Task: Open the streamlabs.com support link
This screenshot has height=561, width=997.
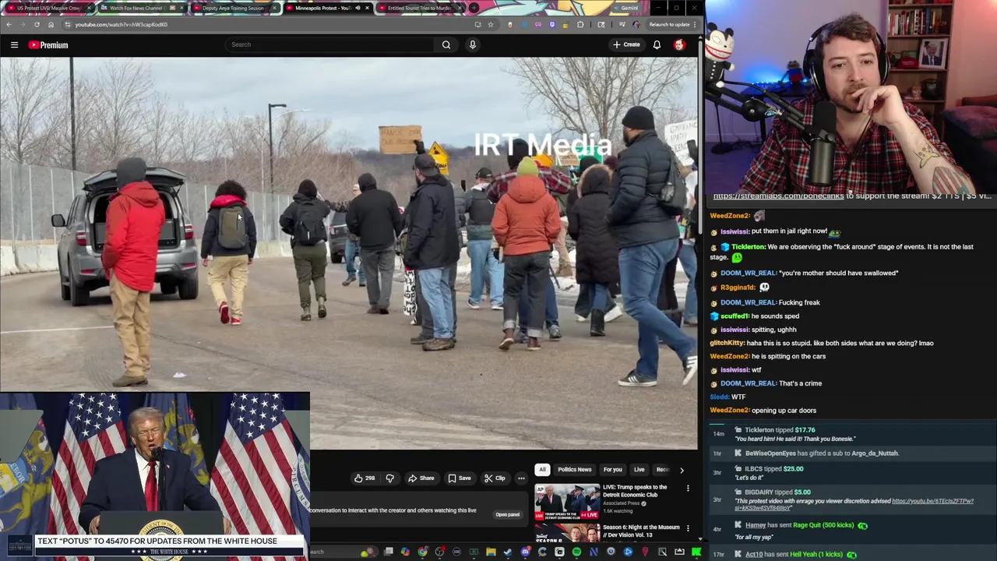Action: [779, 196]
